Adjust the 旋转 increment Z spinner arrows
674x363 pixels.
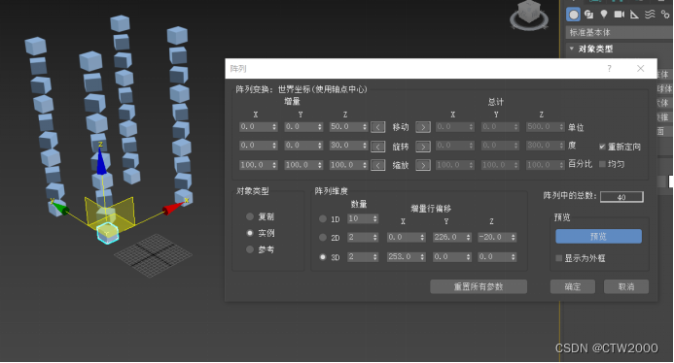click(x=365, y=146)
